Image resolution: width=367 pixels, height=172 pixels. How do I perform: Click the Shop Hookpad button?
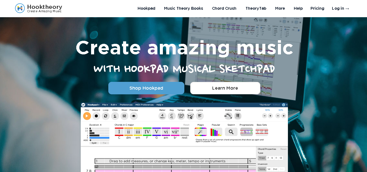[146, 88]
